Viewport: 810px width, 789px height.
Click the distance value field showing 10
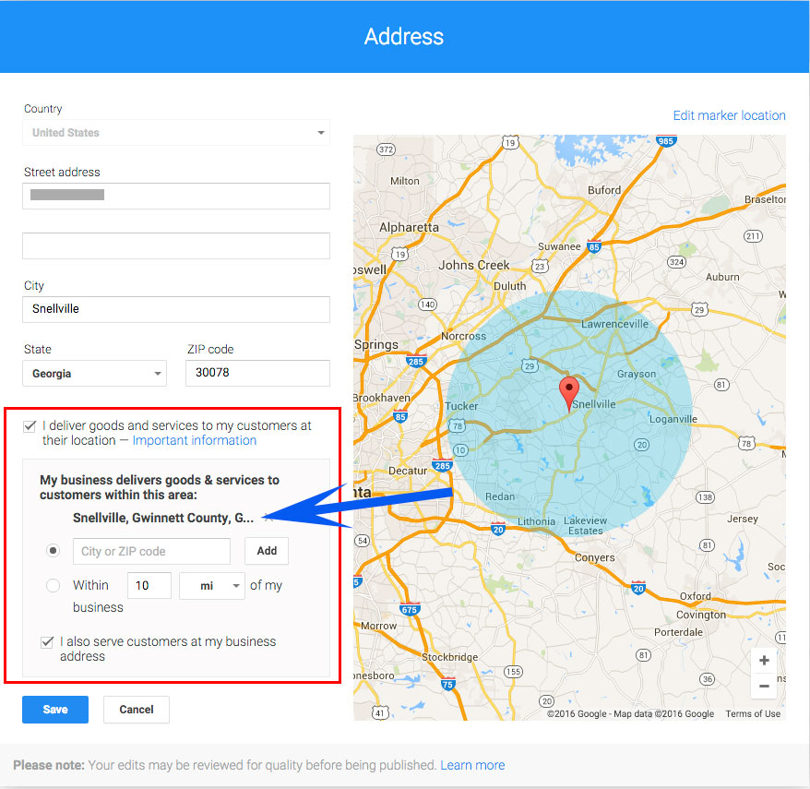click(149, 585)
